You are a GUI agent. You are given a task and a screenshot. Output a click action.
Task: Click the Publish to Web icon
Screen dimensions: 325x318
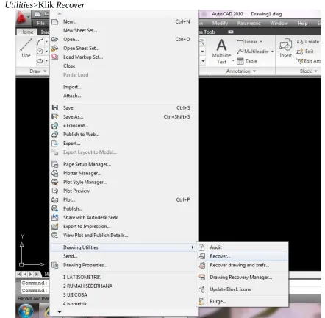pyautogui.click(x=55, y=135)
